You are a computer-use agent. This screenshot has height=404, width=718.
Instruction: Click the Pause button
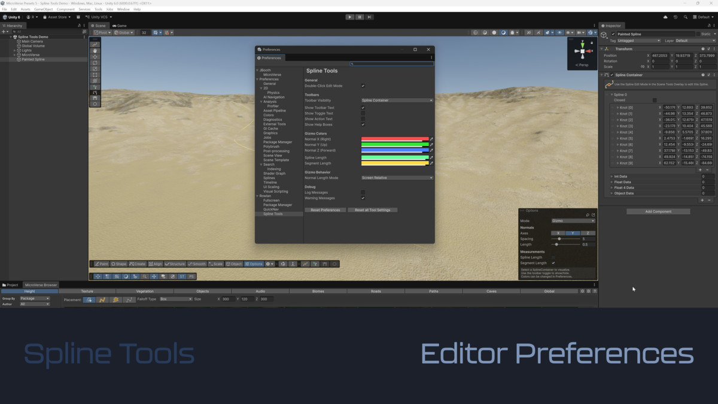[360, 17]
